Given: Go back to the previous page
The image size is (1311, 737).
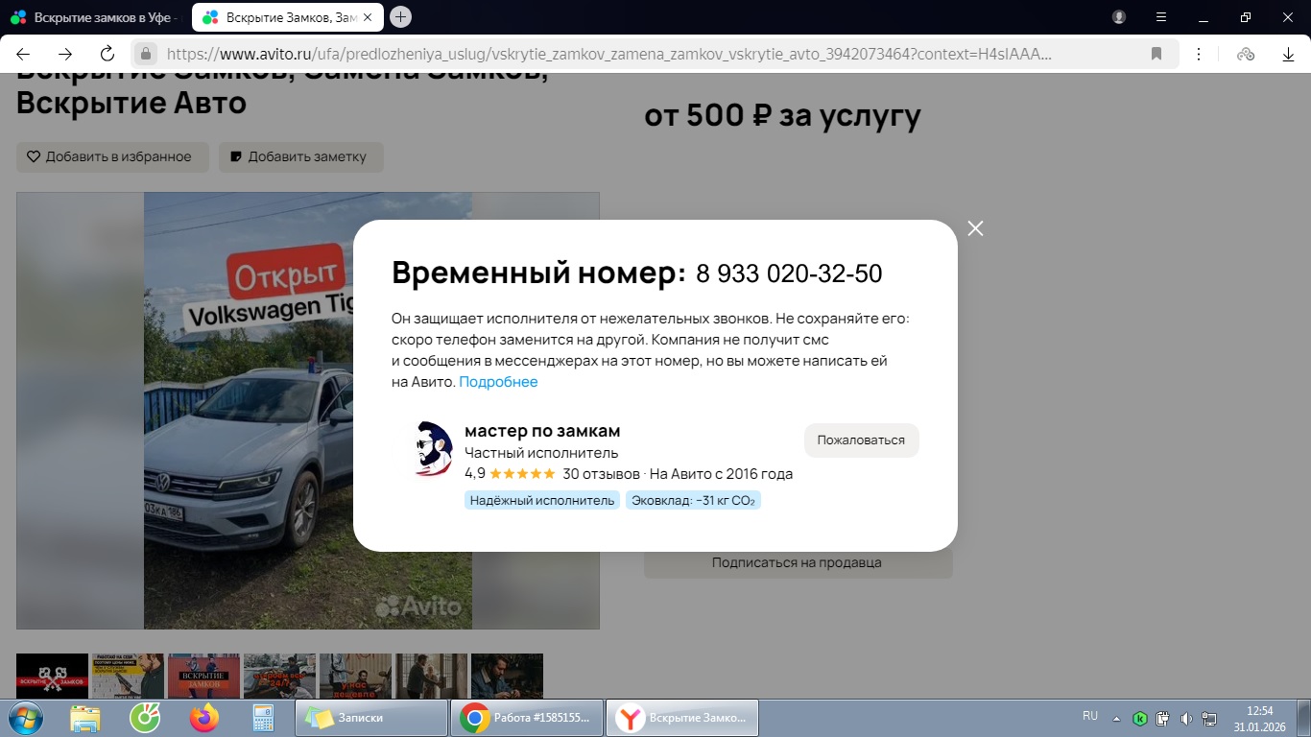Looking at the screenshot, I should tap(23, 54).
